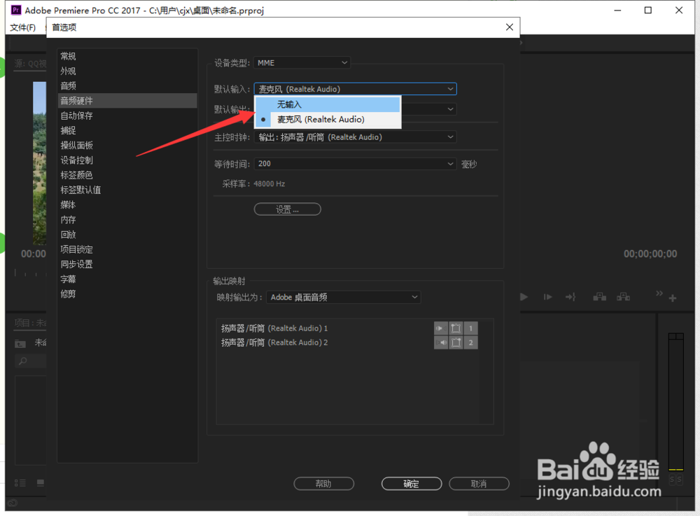Show more transport buttons via double chevron

[x=659, y=293]
